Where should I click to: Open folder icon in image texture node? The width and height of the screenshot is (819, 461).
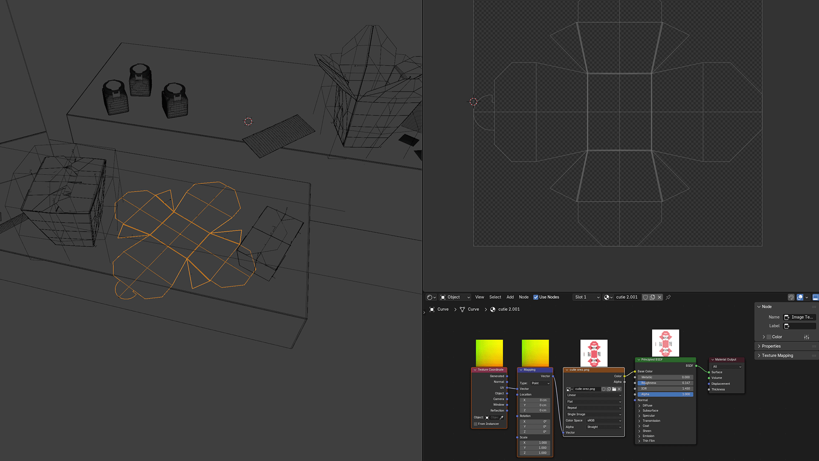pyautogui.click(x=614, y=389)
